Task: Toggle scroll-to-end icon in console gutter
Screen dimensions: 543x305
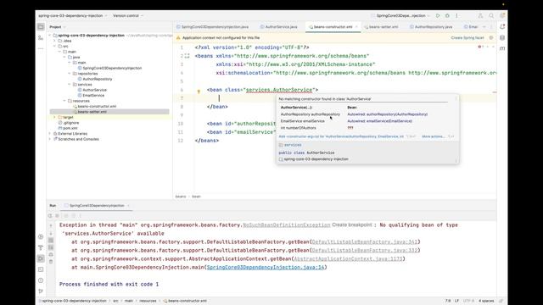Action: point(51,247)
